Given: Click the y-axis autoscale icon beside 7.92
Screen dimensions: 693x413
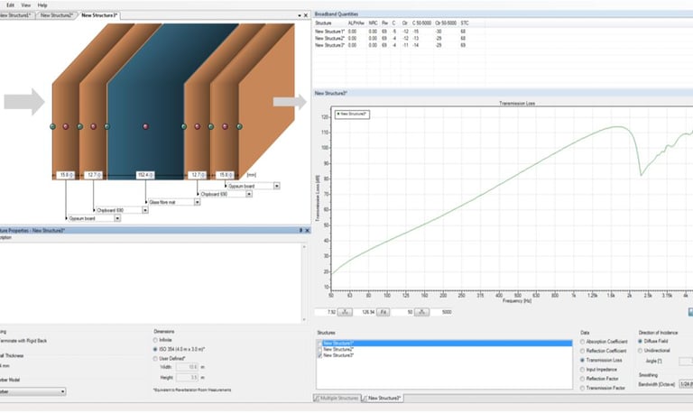Looking at the screenshot, I should [x=345, y=312].
